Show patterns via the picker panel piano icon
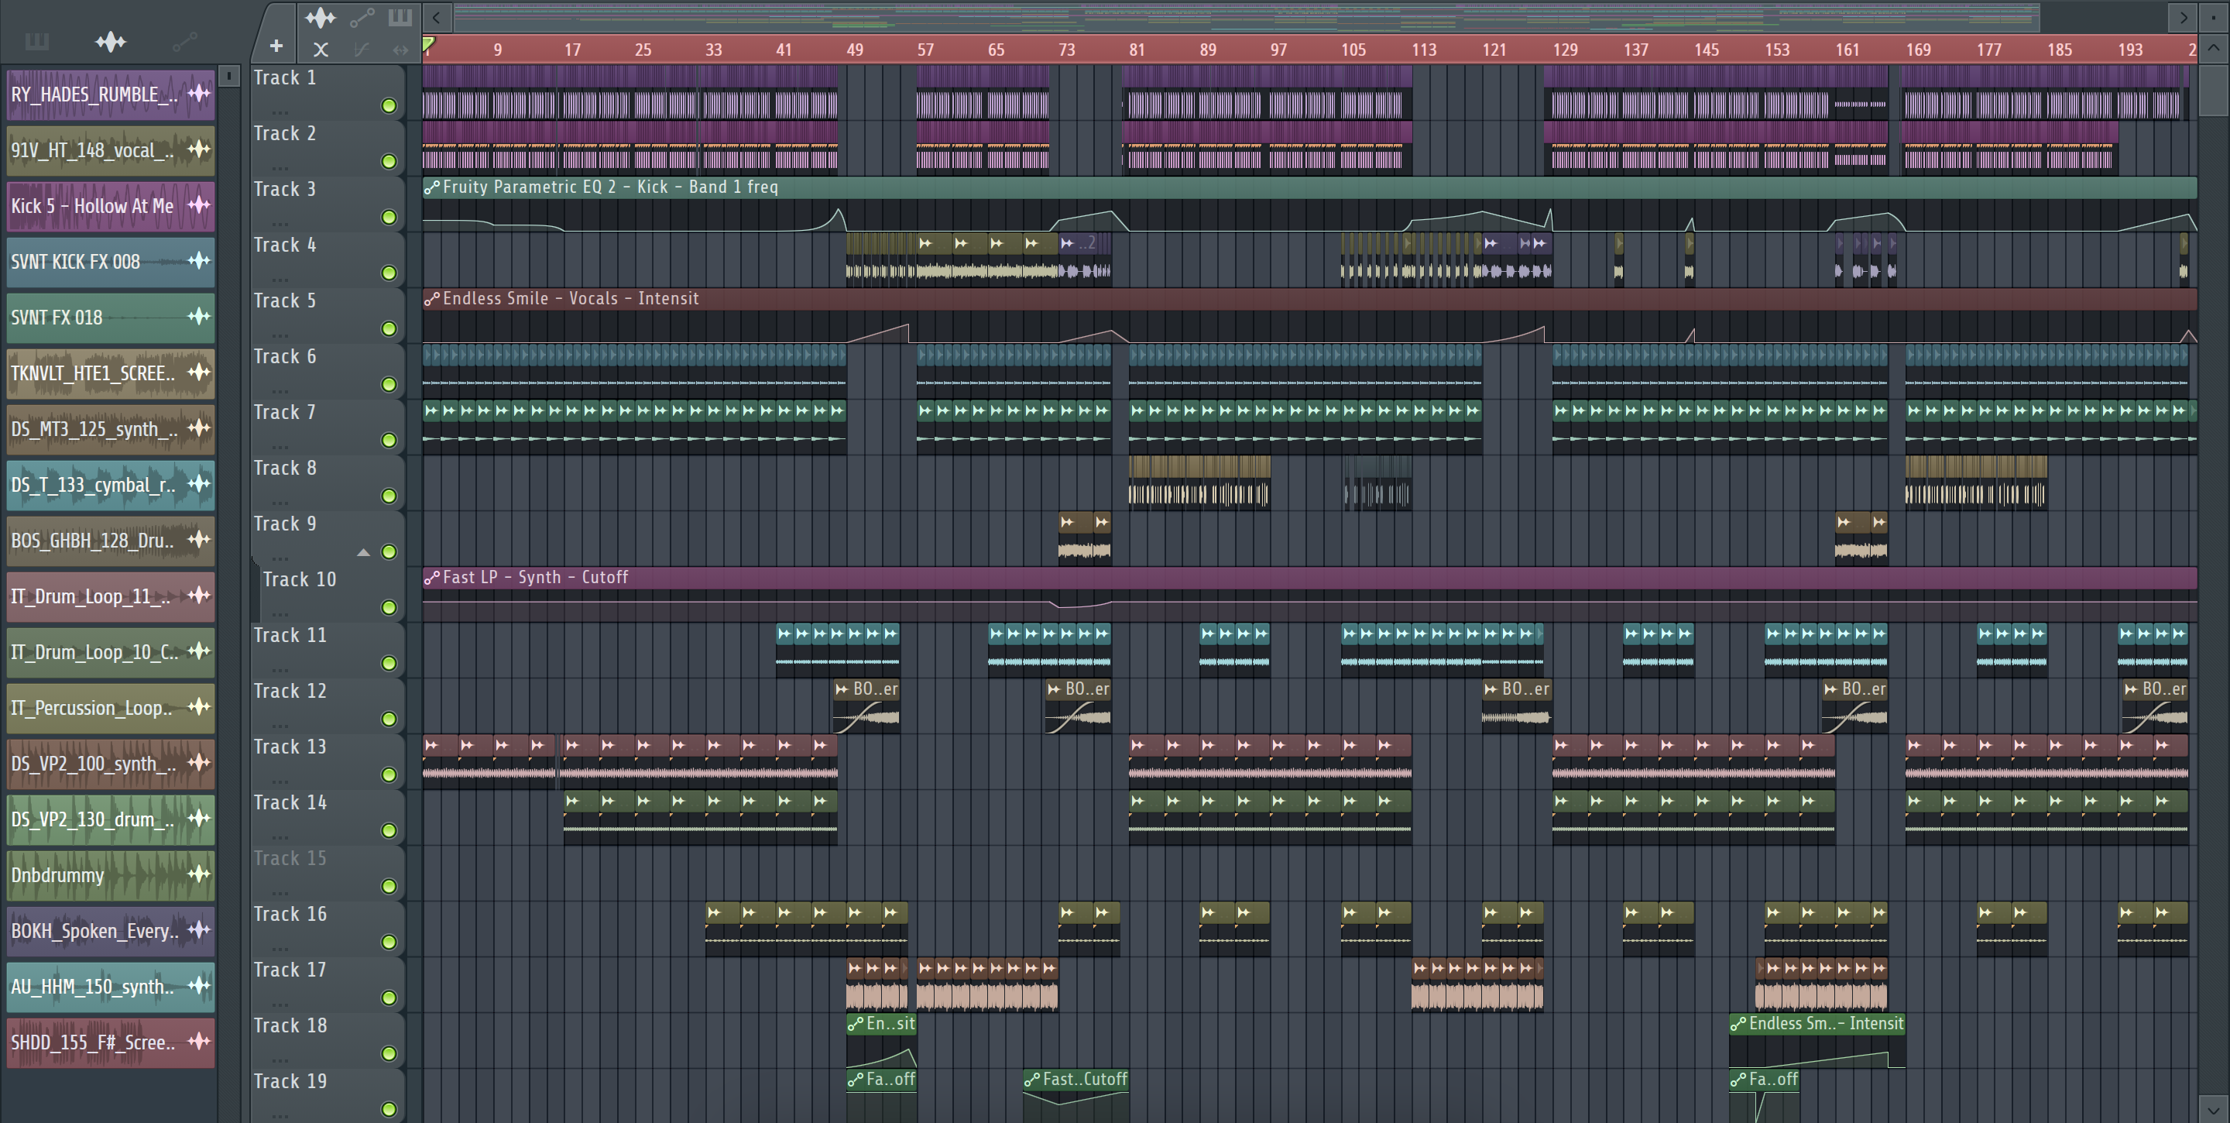Screen dimensions: 2230x1123 (x=36, y=41)
